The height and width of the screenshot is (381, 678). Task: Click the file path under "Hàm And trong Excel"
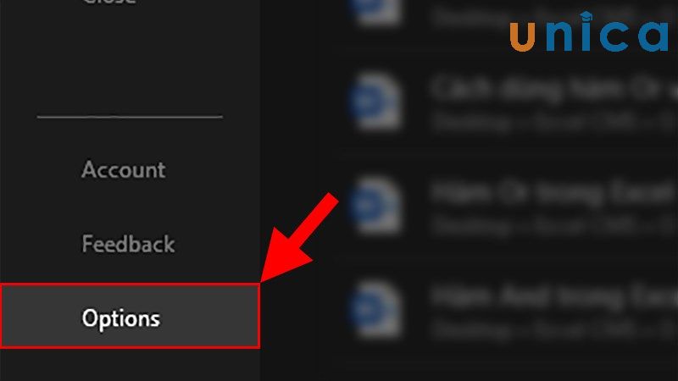pyautogui.click(x=553, y=330)
